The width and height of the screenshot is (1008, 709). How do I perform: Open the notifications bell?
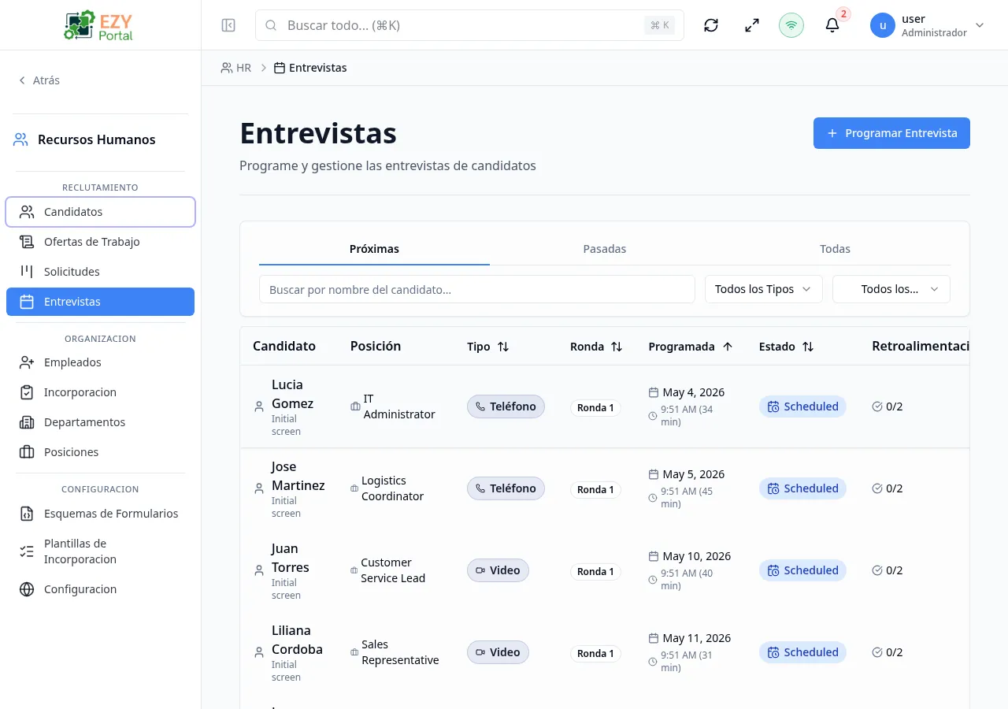tap(832, 25)
